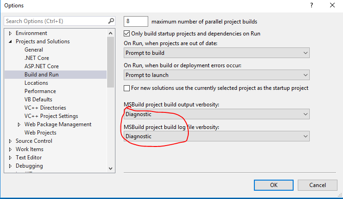The width and height of the screenshot is (343, 199).
Task: Uncheck Only build startup projects on Run
Action: point(127,34)
